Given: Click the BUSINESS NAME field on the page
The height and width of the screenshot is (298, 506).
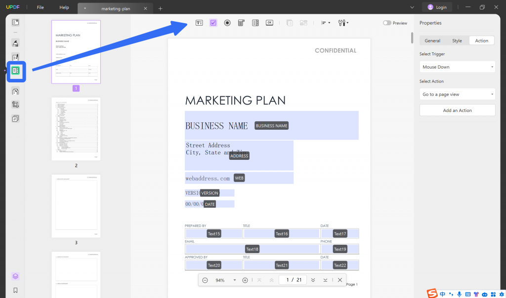Looking at the screenshot, I should [x=271, y=125].
